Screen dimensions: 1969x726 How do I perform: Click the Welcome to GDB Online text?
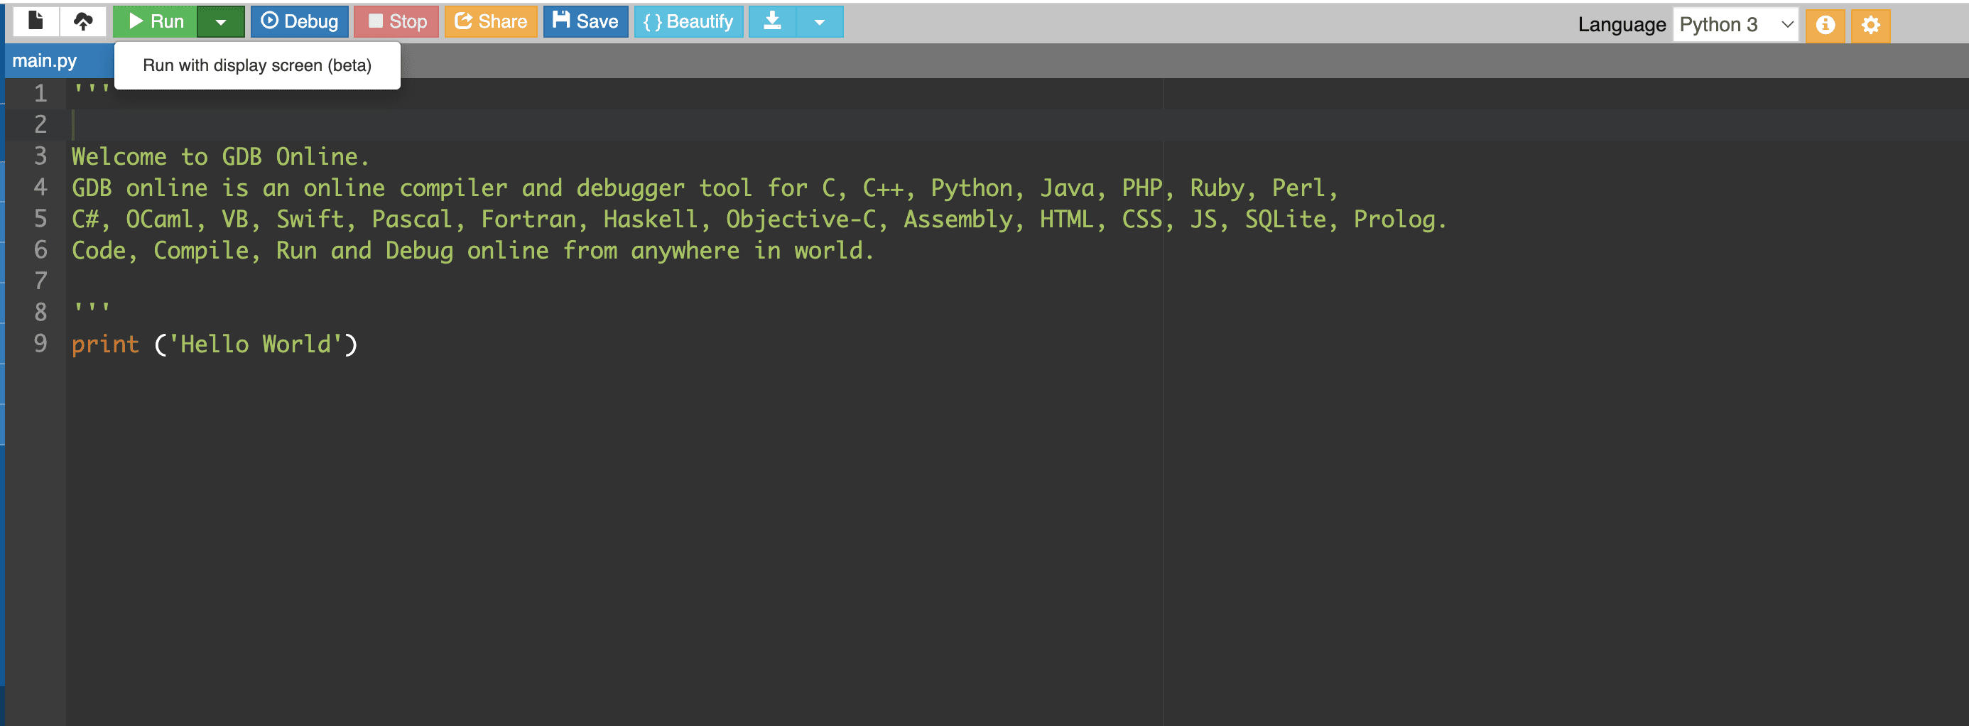click(x=220, y=156)
